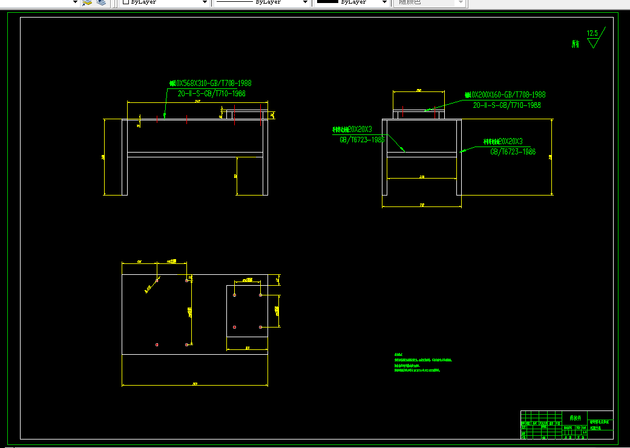Select 20-II-S-GB/T710-1988 under the X200X160 note
Image resolution: width=630 pixels, height=448 pixels.
[507, 105]
